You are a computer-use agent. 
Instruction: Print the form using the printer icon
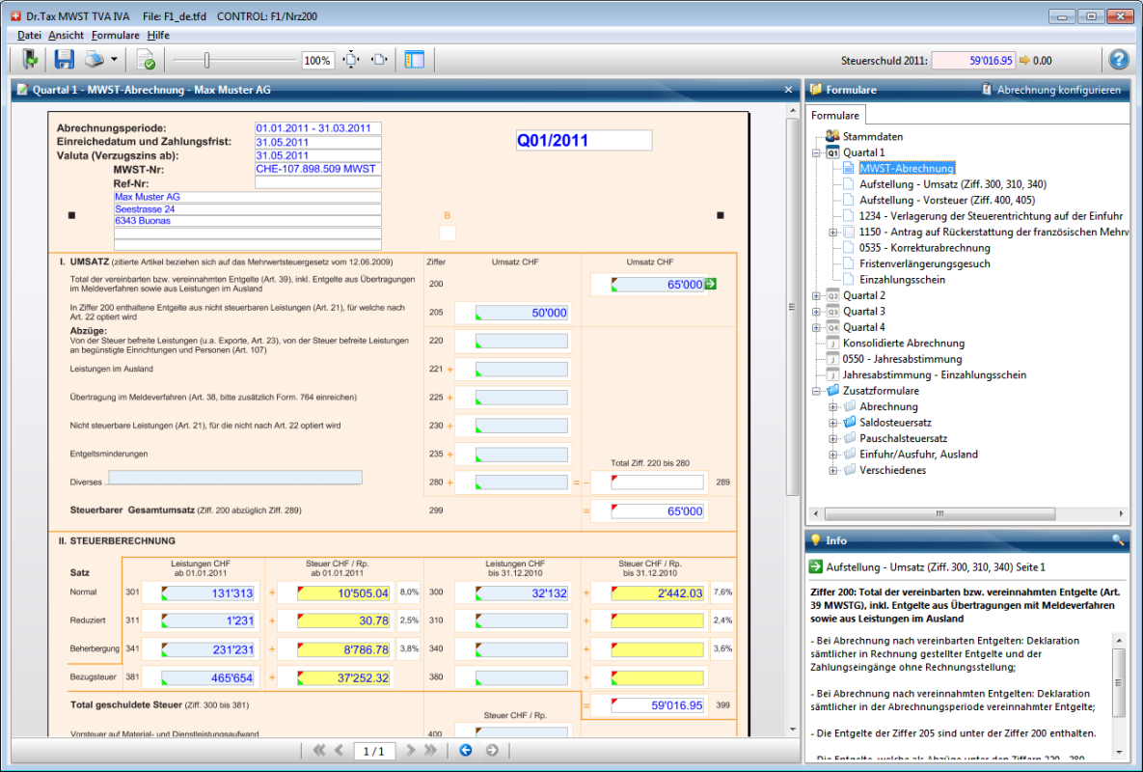94,60
